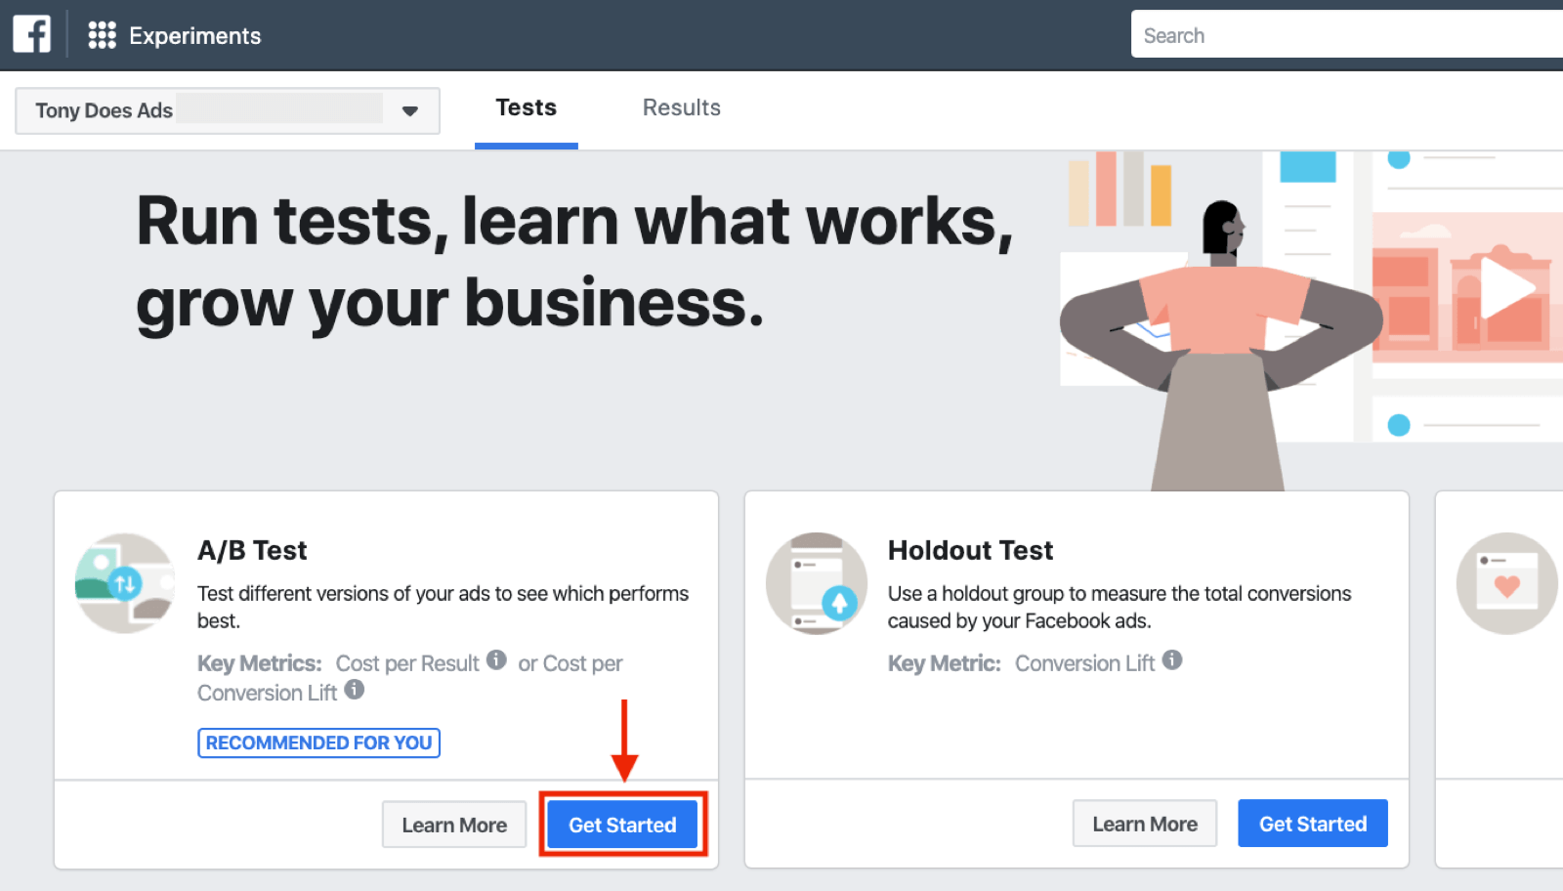Click the Holdout Test card icon

pos(817,582)
